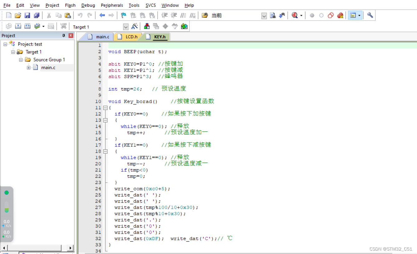
Task: Open a file using the folder icon
Action: tap(18, 15)
